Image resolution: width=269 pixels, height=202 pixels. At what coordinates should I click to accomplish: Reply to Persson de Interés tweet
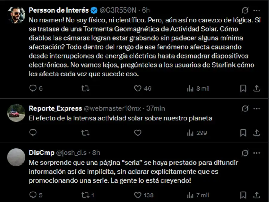click(x=33, y=88)
